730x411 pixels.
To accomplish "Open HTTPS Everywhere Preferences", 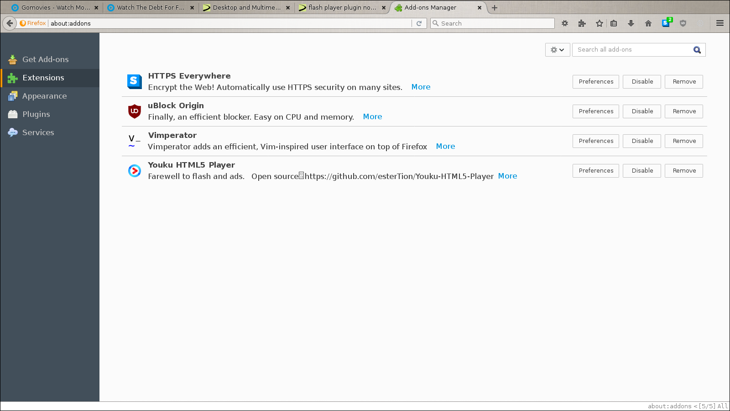I will (x=596, y=82).
